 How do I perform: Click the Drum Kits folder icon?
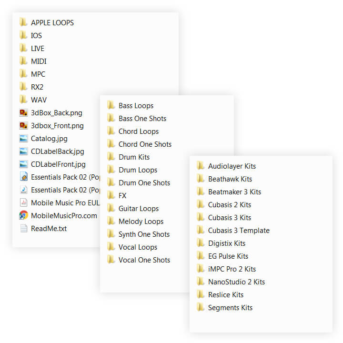click(111, 157)
